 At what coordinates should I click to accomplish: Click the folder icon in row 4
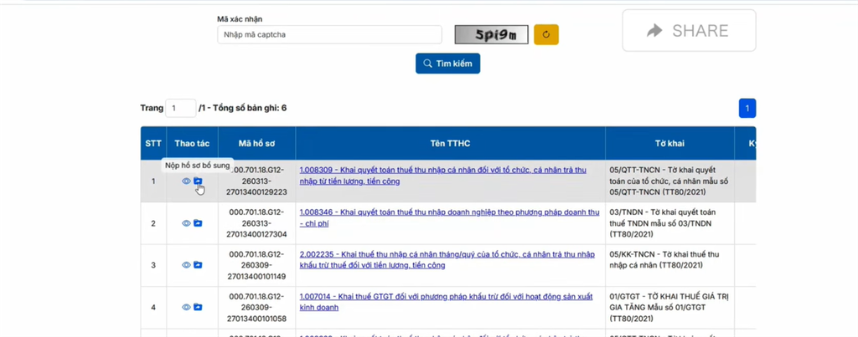[x=199, y=307]
